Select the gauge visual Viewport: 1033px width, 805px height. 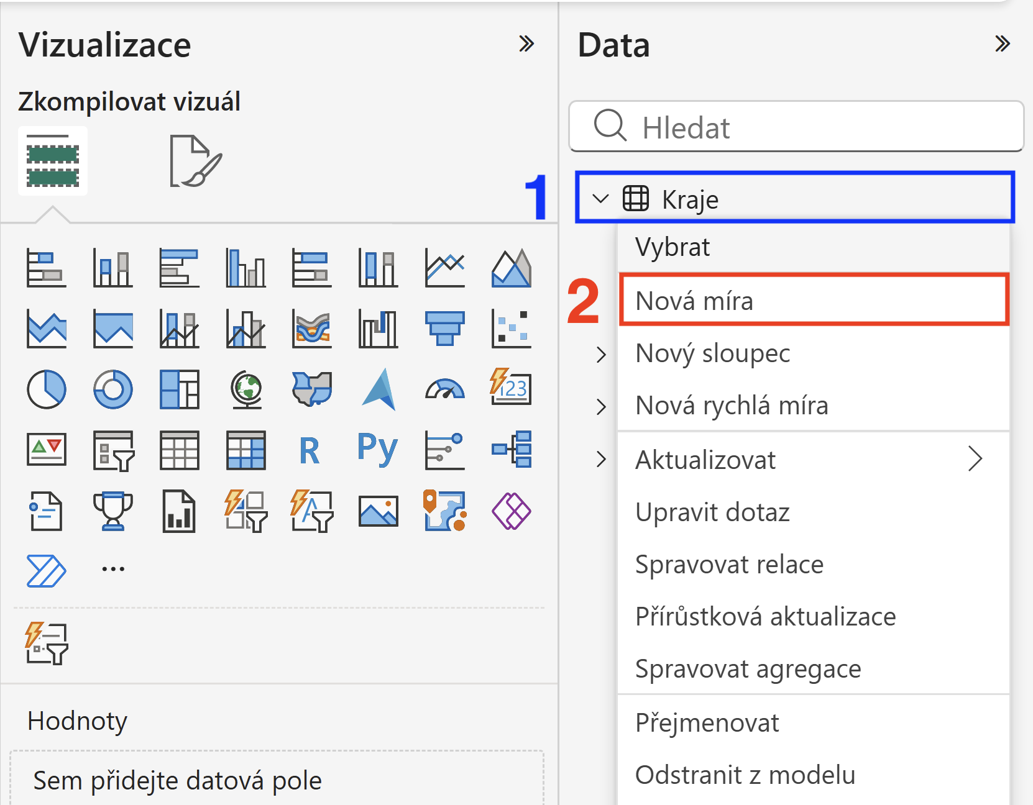tap(445, 389)
